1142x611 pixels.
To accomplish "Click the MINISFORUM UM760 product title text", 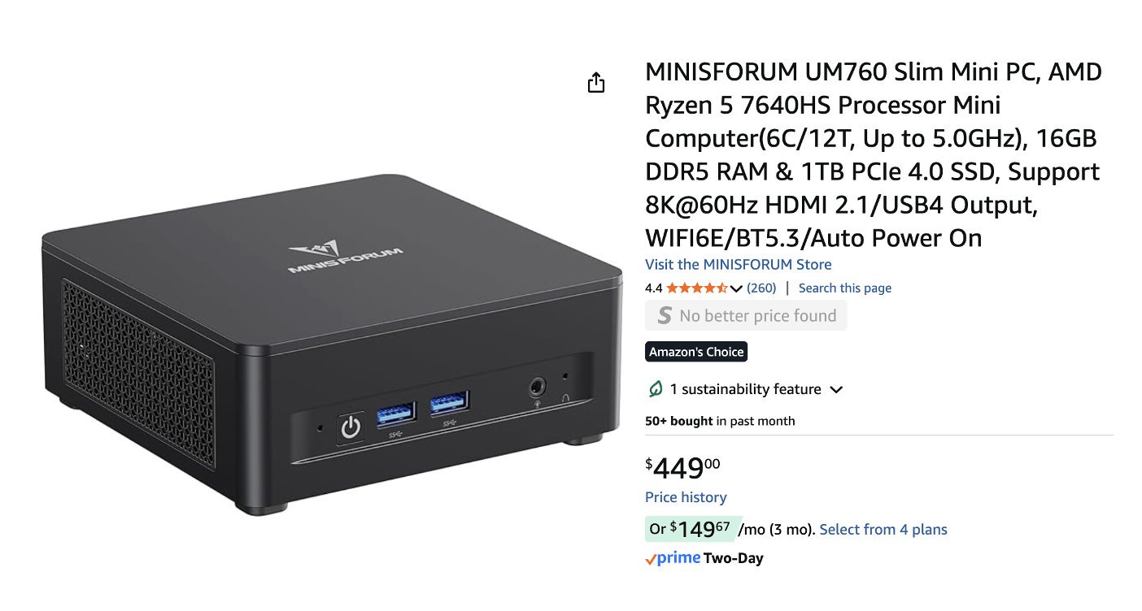I will click(874, 155).
